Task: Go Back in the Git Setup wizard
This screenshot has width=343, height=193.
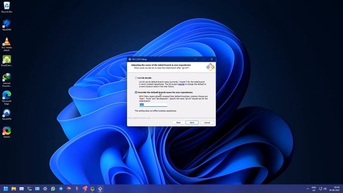Action: pyautogui.click(x=178, y=123)
